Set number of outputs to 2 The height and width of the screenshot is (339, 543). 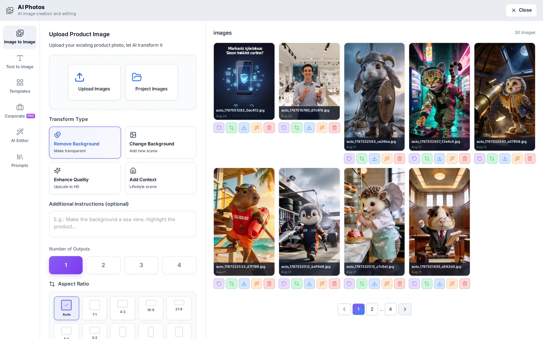(103, 265)
